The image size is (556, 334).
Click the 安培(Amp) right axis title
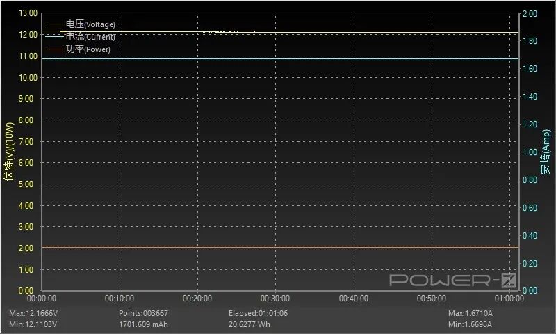pyautogui.click(x=546, y=152)
